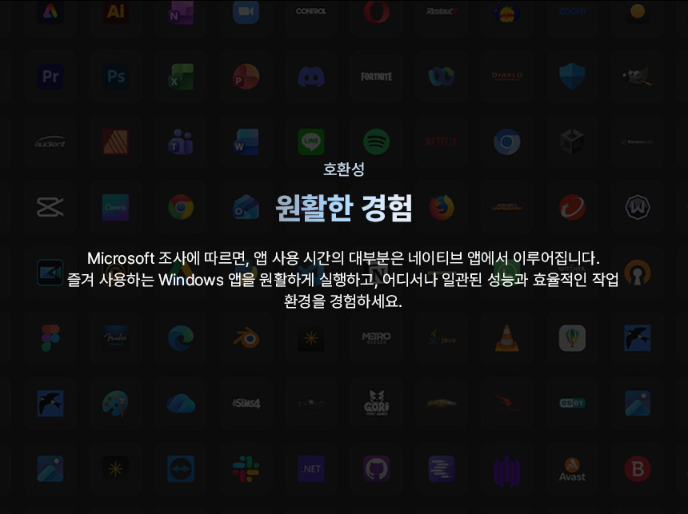Click the Outlook envelope icon
The width and height of the screenshot is (688, 514).
click(246, 207)
